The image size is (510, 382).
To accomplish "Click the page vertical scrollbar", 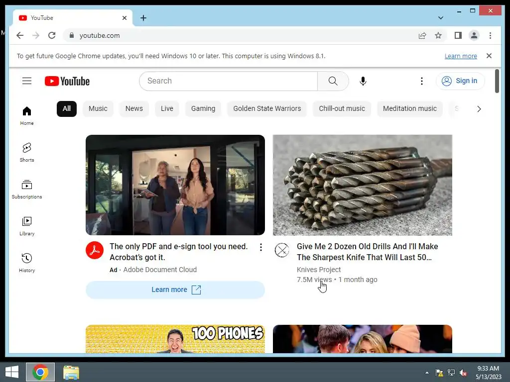I will coord(497,81).
